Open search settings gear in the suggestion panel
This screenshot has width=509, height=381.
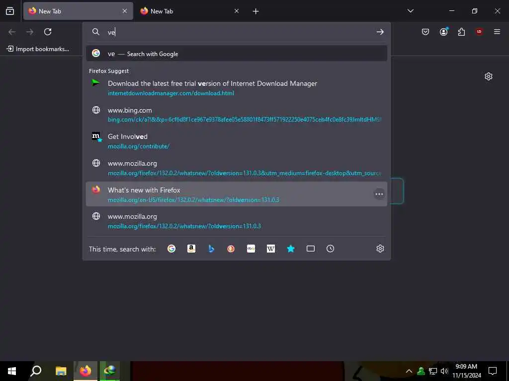point(380,249)
